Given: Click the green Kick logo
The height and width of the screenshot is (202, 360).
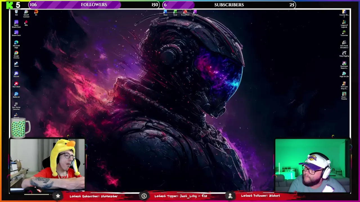Looking at the screenshot, I should tap(10, 5).
